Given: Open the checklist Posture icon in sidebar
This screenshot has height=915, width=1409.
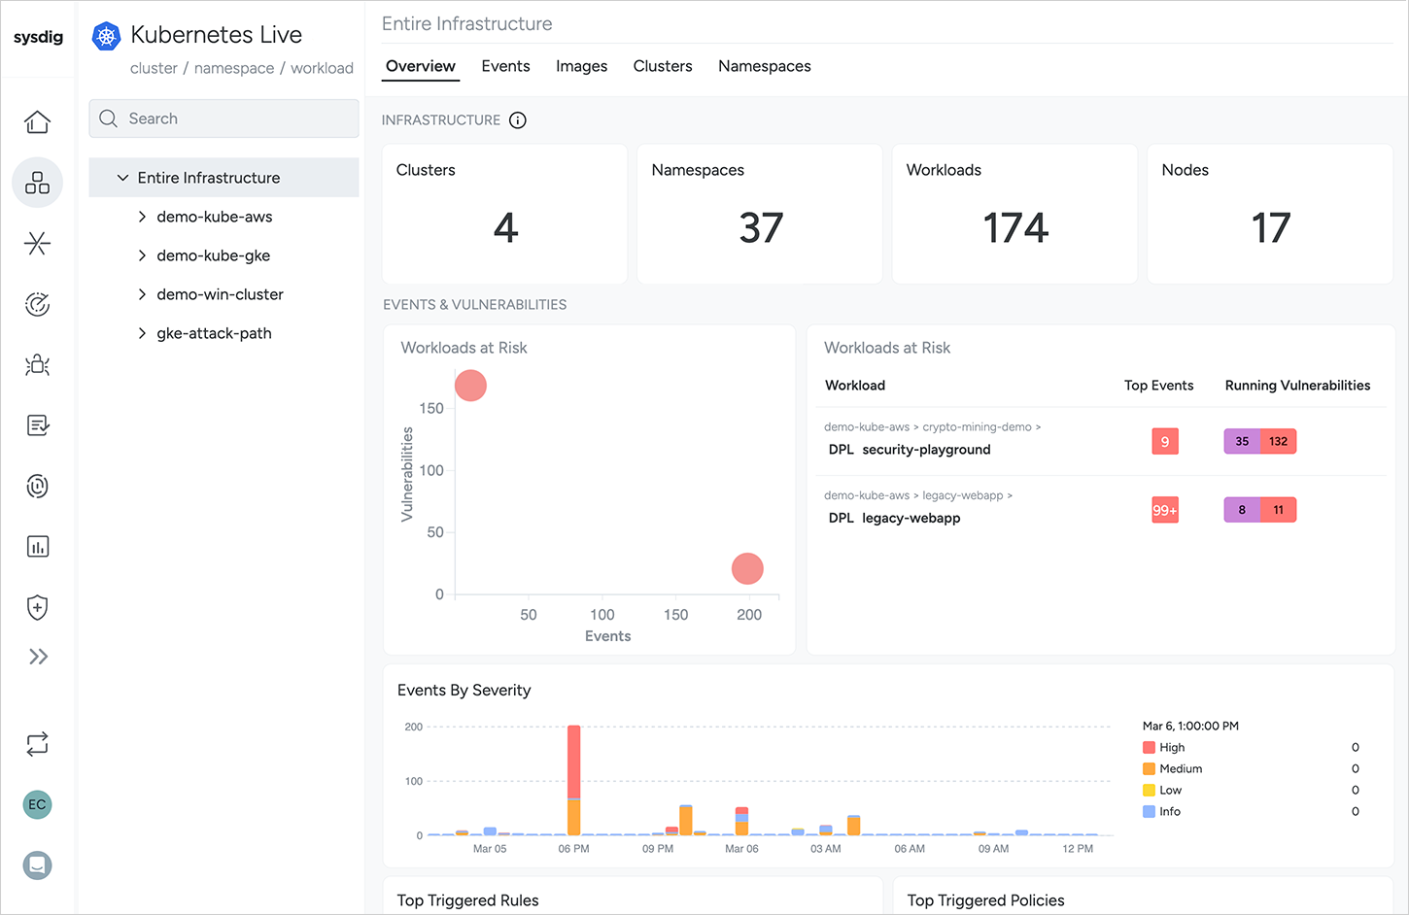Looking at the screenshot, I should (x=37, y=425).
